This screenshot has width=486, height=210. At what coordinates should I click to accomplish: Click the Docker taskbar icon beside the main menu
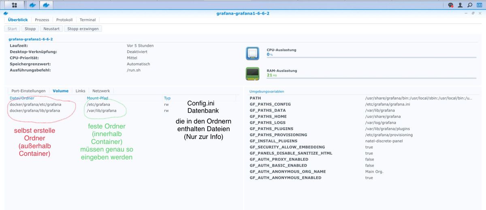33,5
